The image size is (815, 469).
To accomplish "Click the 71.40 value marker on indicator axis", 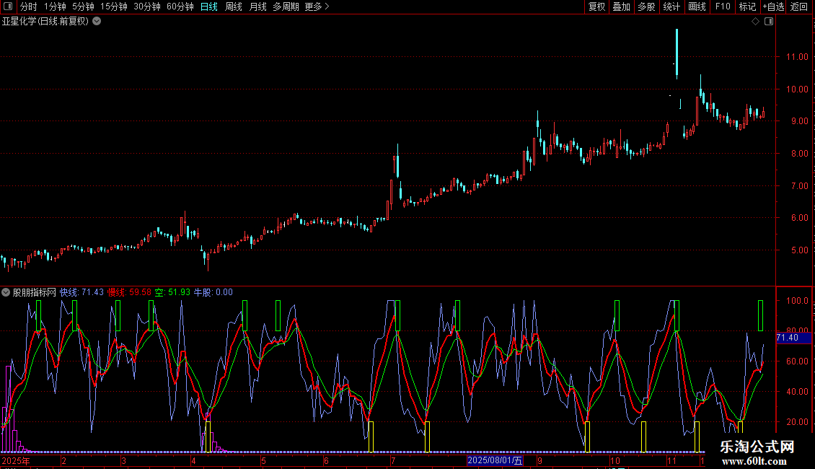I will click(x=787, y=338).
